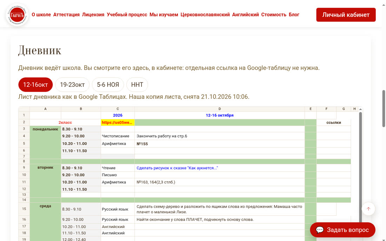Select the 12-16окт diary tab

pyautogui.click(x=35, y=85)
